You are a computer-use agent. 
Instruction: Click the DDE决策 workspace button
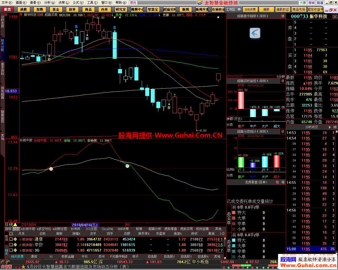tap(250, 9)
